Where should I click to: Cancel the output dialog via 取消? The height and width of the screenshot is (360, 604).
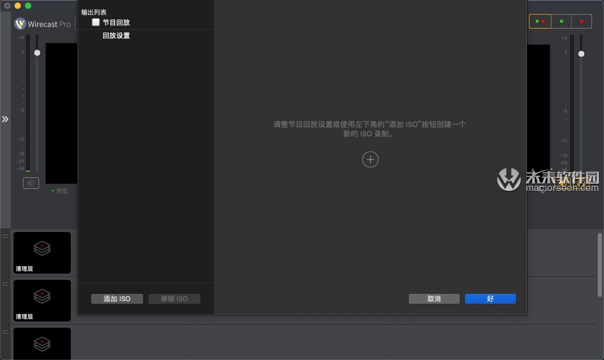coord(434,299)
